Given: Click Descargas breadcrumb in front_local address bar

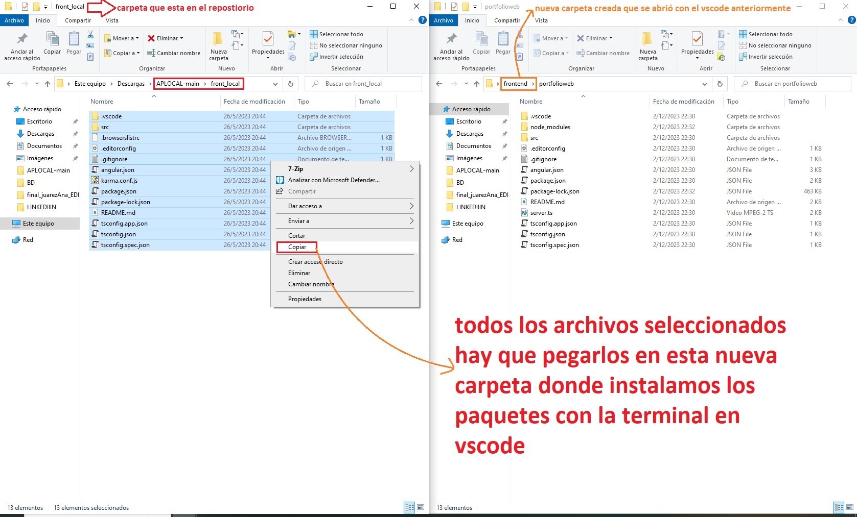Looking at the screenshot, I should click(x=131, y=84).
